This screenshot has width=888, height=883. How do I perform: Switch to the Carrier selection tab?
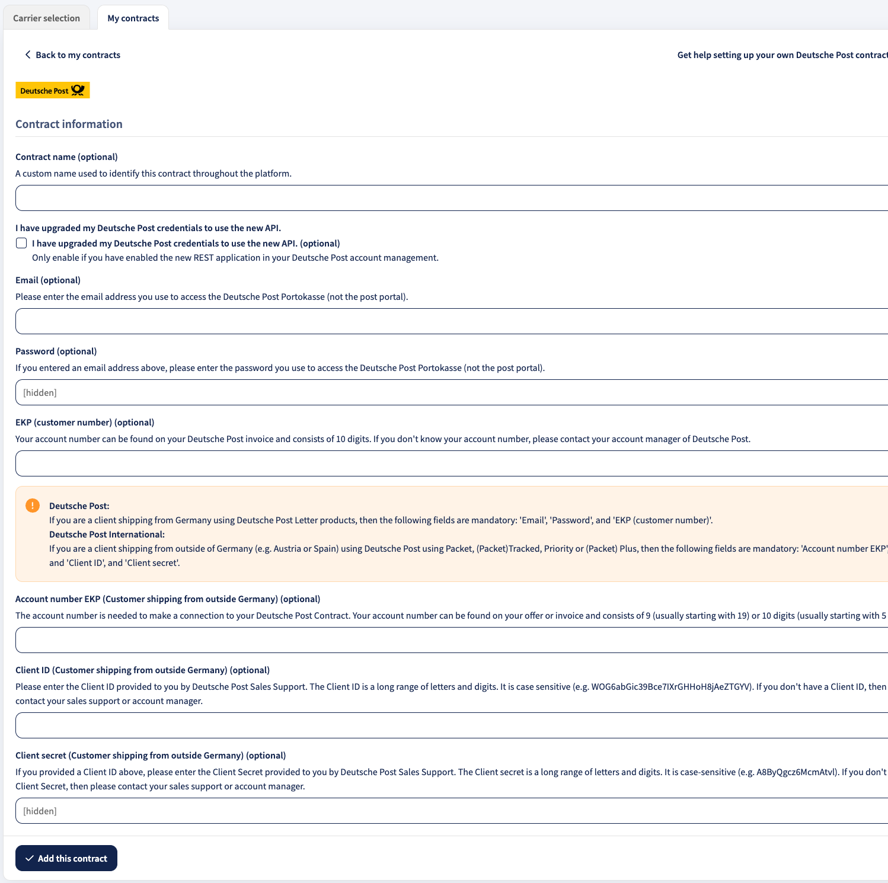point(46,18)
